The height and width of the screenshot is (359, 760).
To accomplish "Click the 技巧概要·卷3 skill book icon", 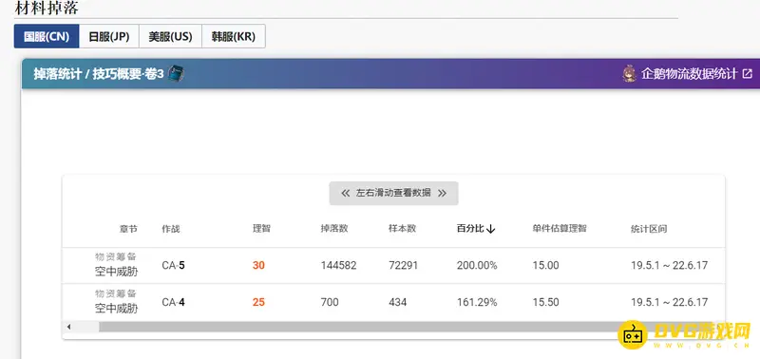I will [x=176, y=74].
